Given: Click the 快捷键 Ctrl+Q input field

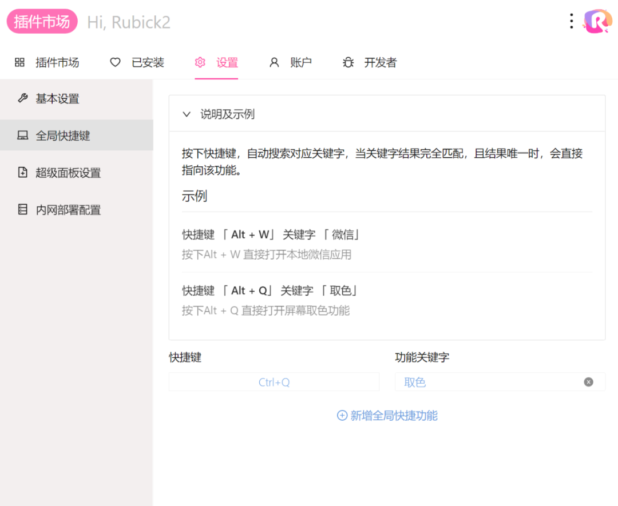Looking at the screenshot, I should click(x=274, y=382).
